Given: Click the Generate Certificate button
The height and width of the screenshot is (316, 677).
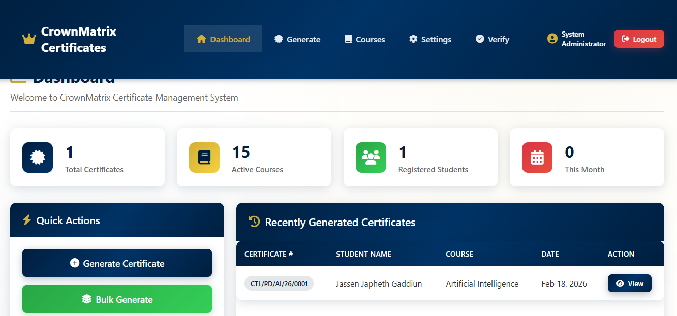Looking at the screenshot, I should pos(117,263).
